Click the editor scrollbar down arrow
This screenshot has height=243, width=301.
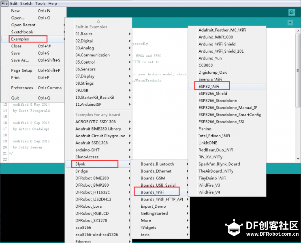(x=298, y=159)
